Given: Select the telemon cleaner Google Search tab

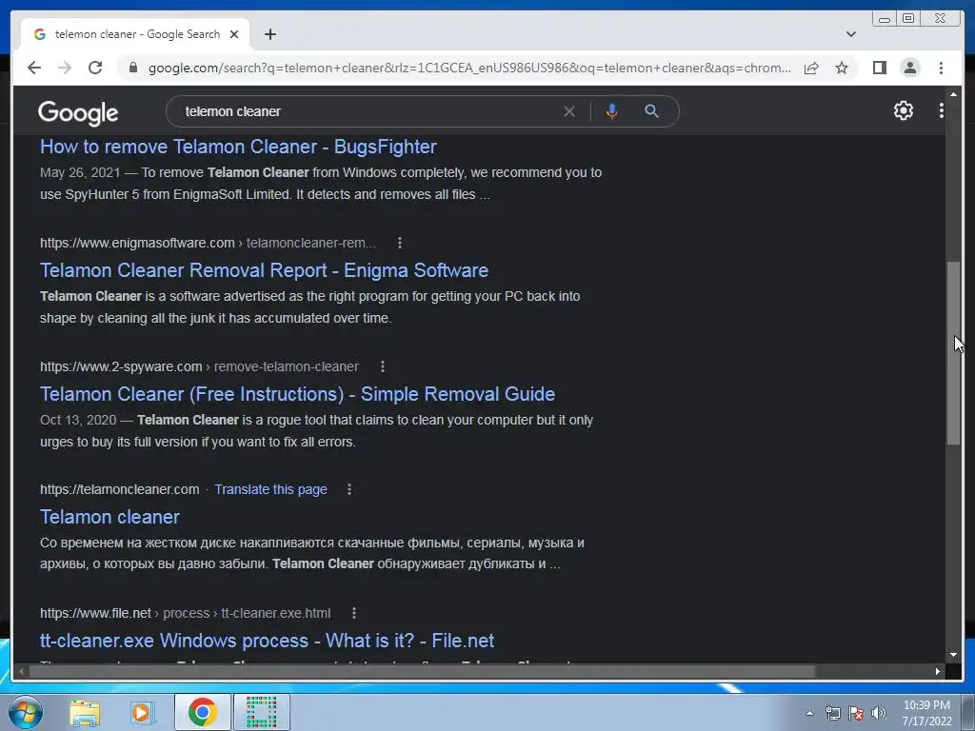Looking at the screenshot, I should click(x=135, y=34).
